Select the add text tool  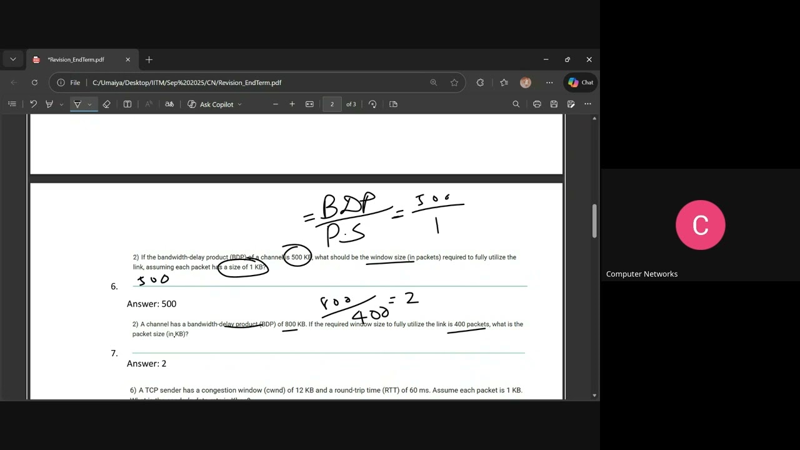[x=127, y=104]
